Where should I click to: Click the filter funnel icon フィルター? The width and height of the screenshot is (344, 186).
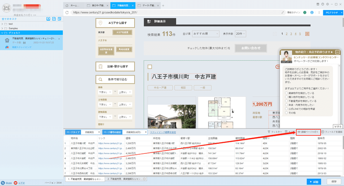point(269,132)
